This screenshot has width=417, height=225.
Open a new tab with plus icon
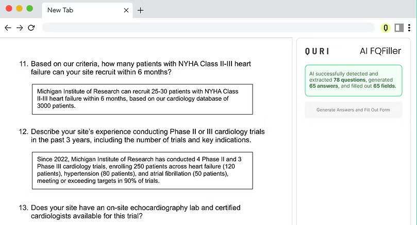pyautogui.click(x=141, y=10)
